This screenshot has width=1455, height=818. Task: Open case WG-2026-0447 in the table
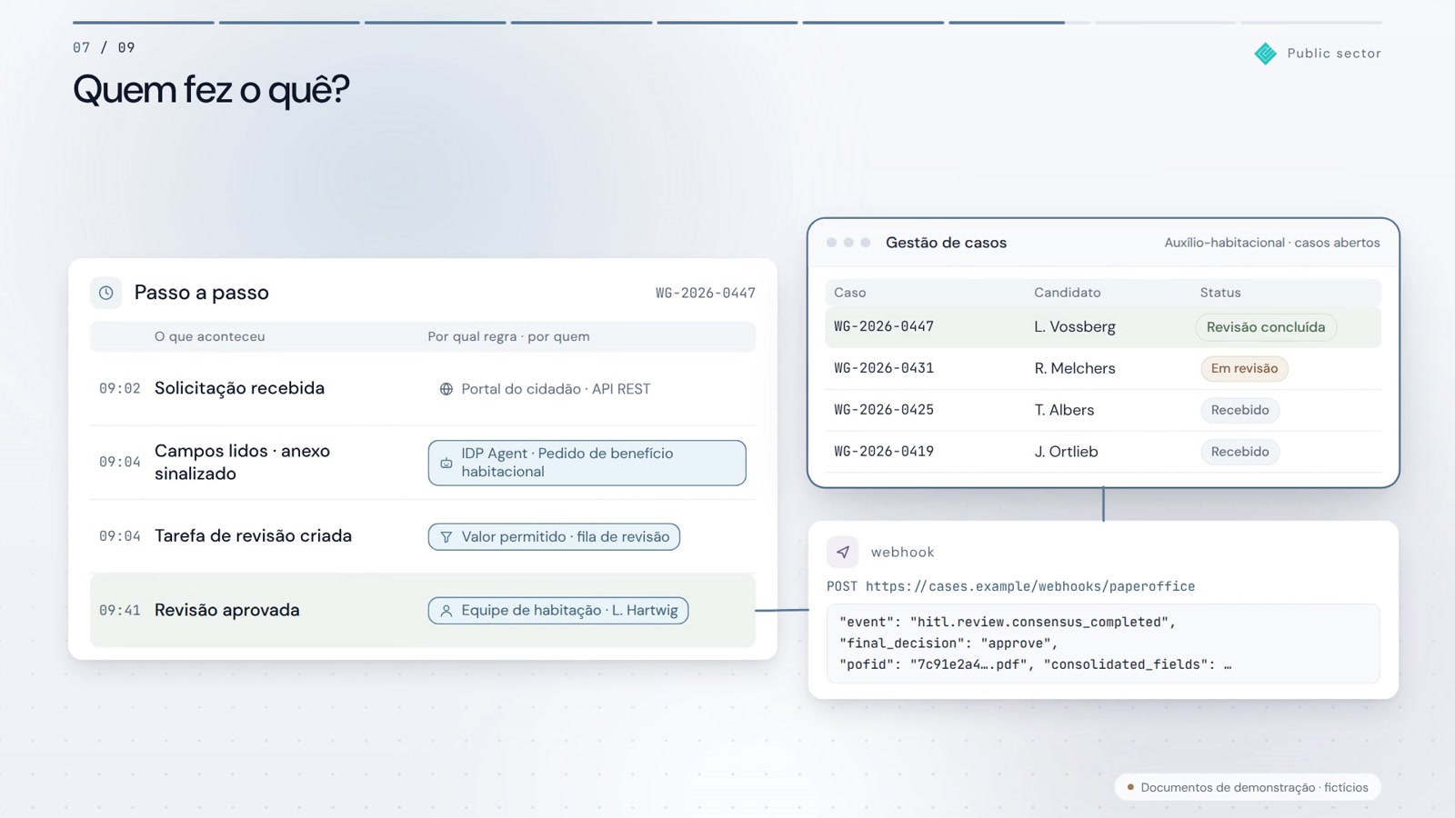tap(884, 326)
